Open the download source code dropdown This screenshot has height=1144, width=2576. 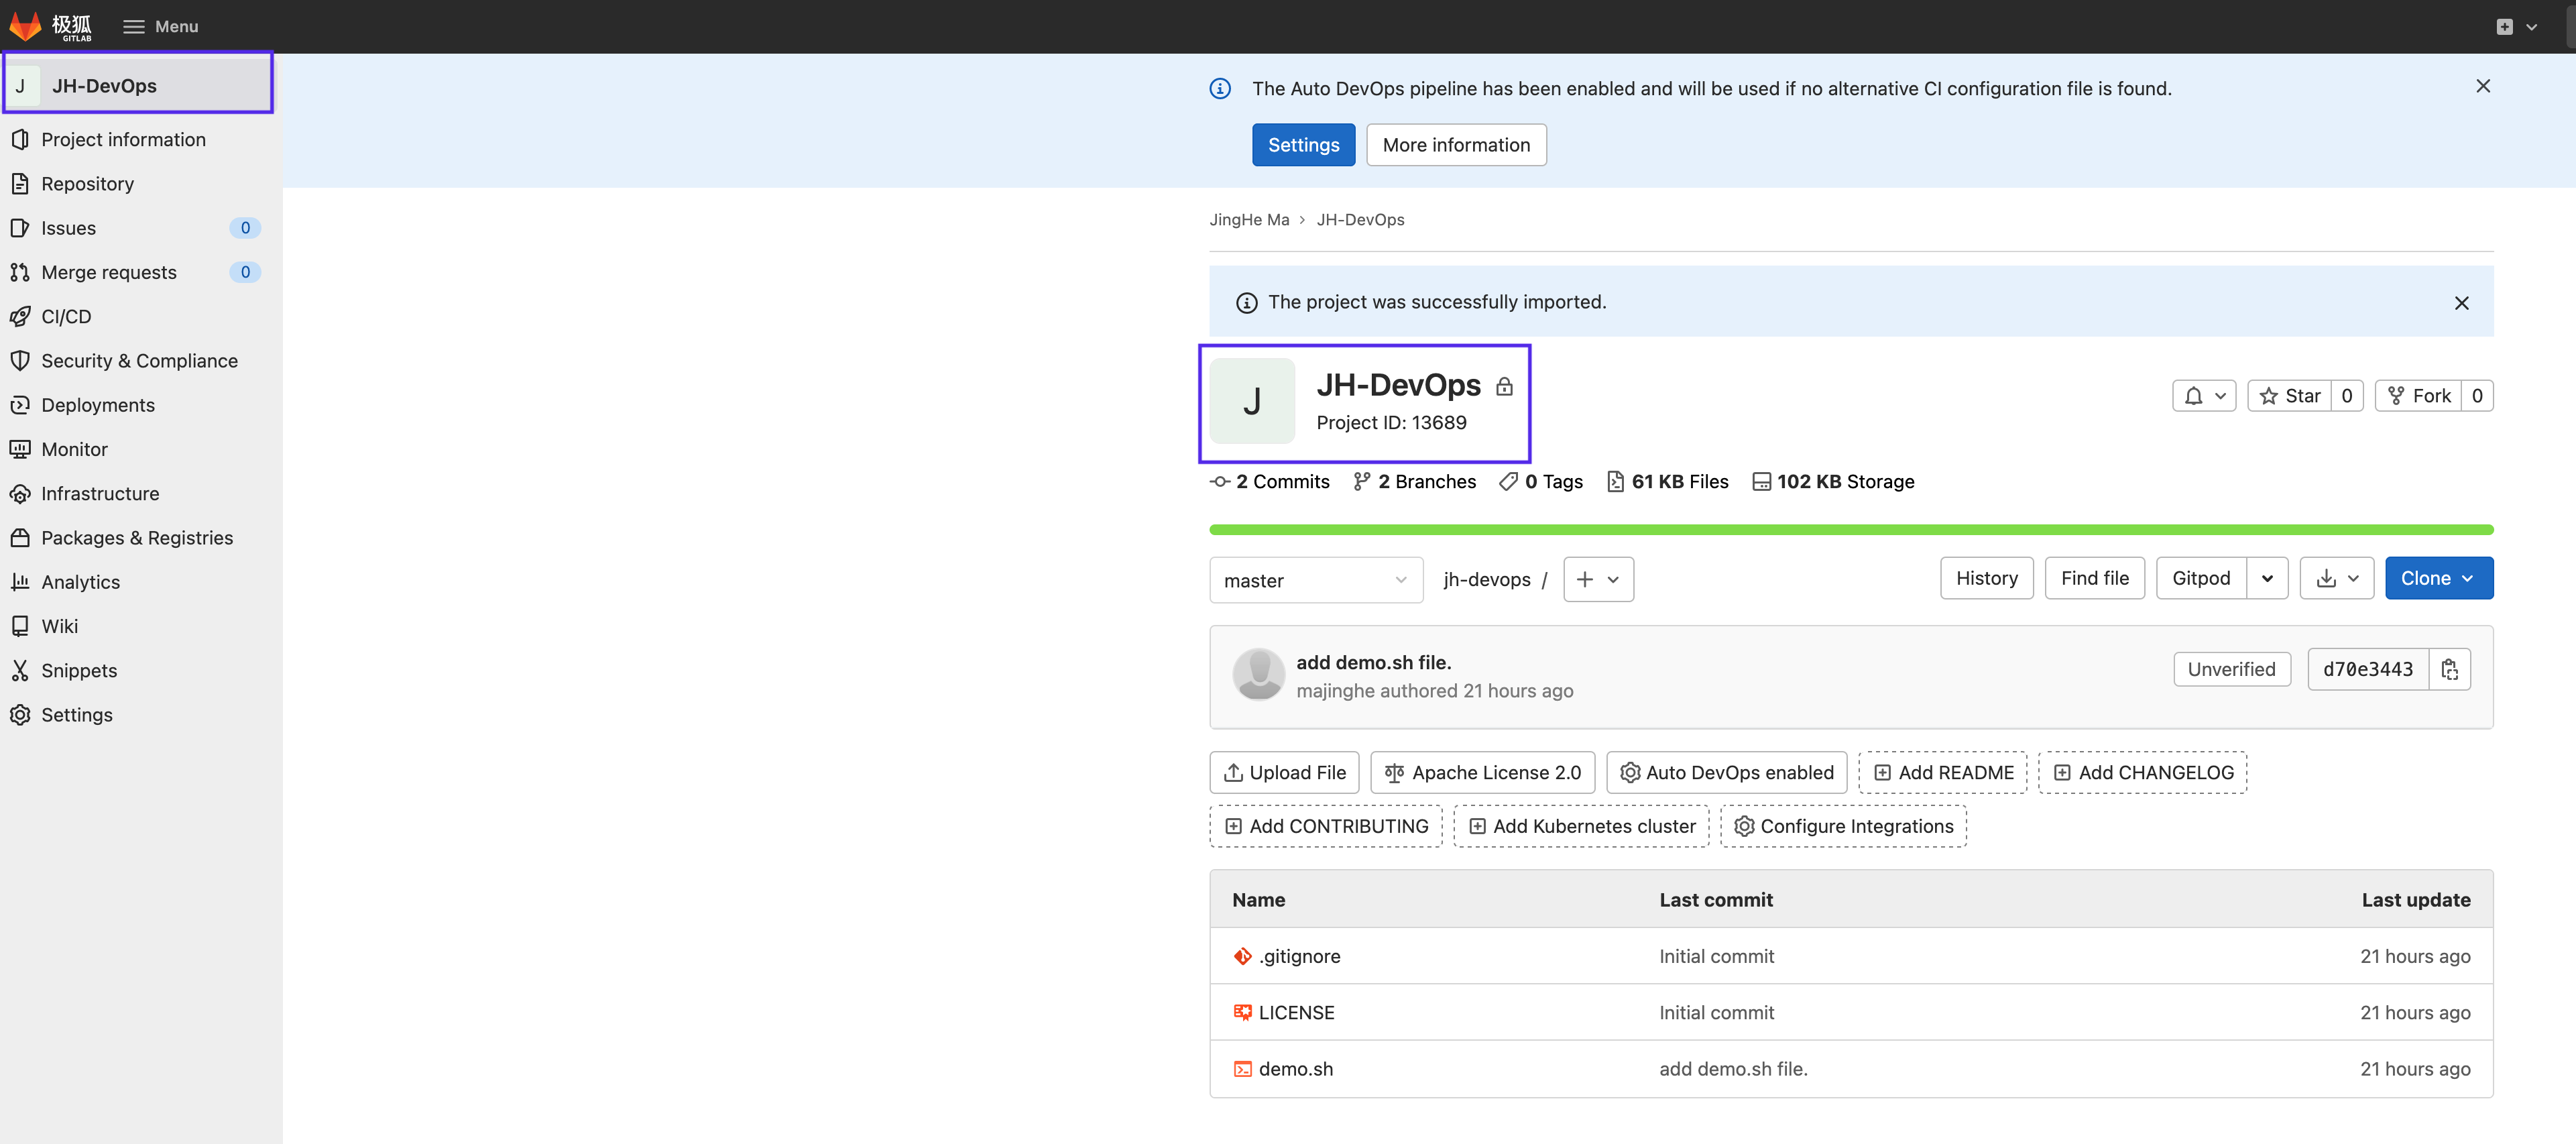[2336, 578]
